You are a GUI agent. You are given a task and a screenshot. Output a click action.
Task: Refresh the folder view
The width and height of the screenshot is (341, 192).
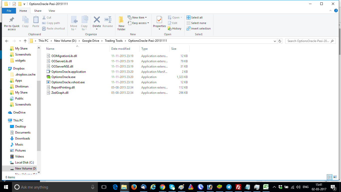(x=280, y=41)
